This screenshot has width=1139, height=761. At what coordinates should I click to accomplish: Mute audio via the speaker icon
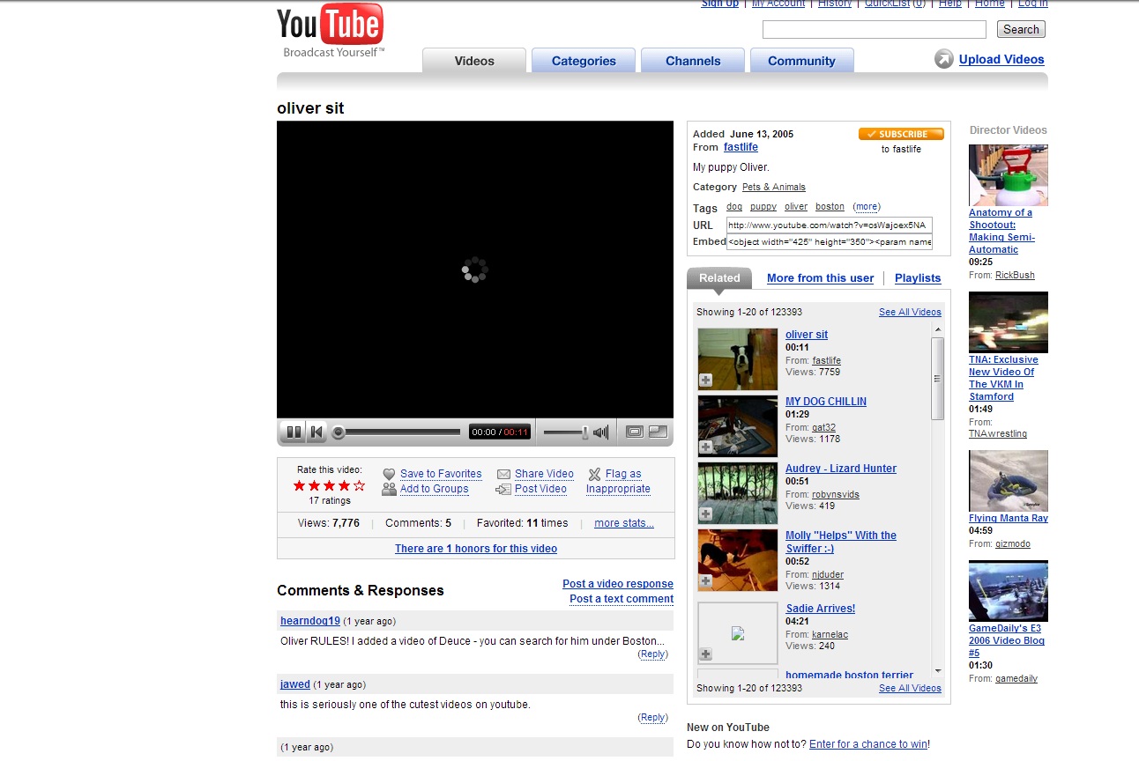tap(601, 432)
